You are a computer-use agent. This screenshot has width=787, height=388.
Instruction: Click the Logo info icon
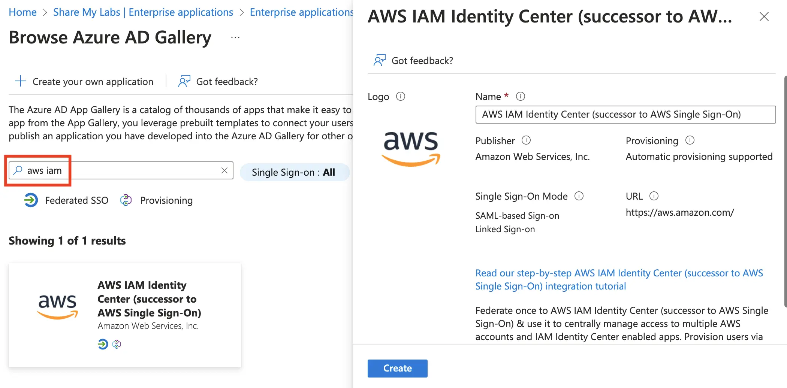(x=401, y=97)
